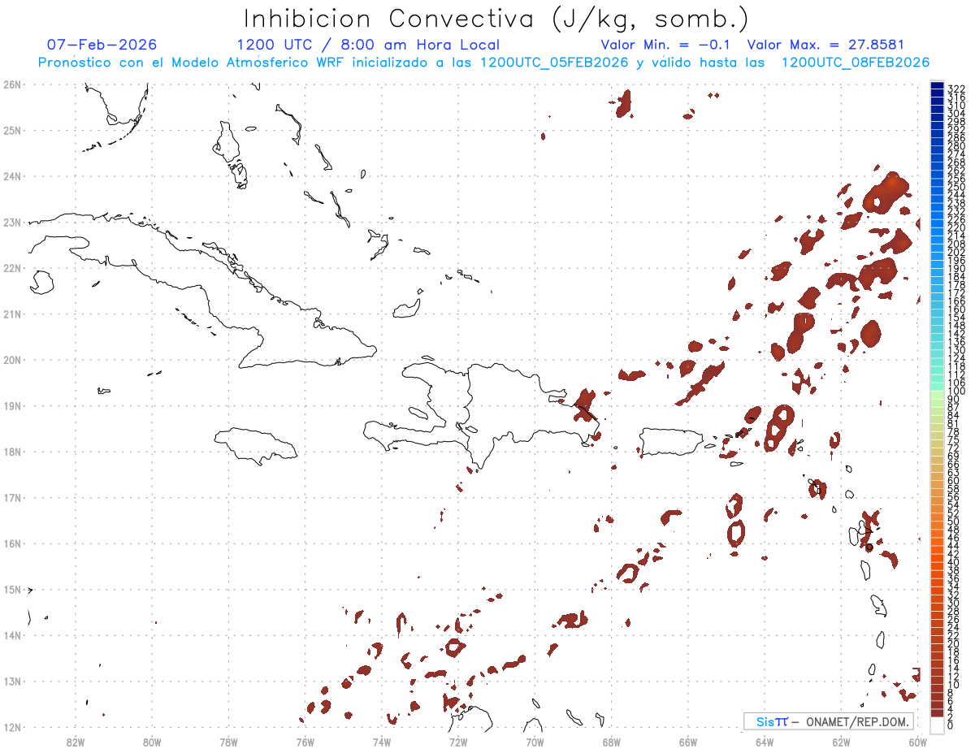Click the 'Pronóstico con el Modelo Atmosférico WRF' line
The height and width of the screenshot is (753, 975).
483,63
